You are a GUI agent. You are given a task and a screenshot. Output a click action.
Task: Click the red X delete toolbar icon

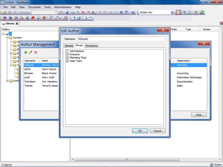pos(83,13)
